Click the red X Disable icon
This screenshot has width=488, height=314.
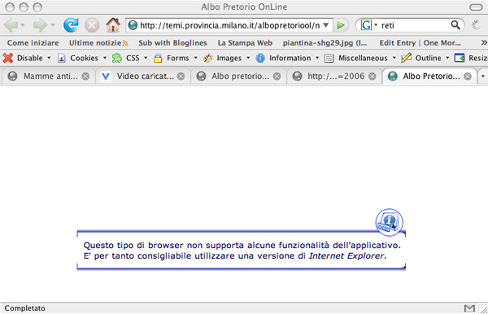click(x=8, y=58)
